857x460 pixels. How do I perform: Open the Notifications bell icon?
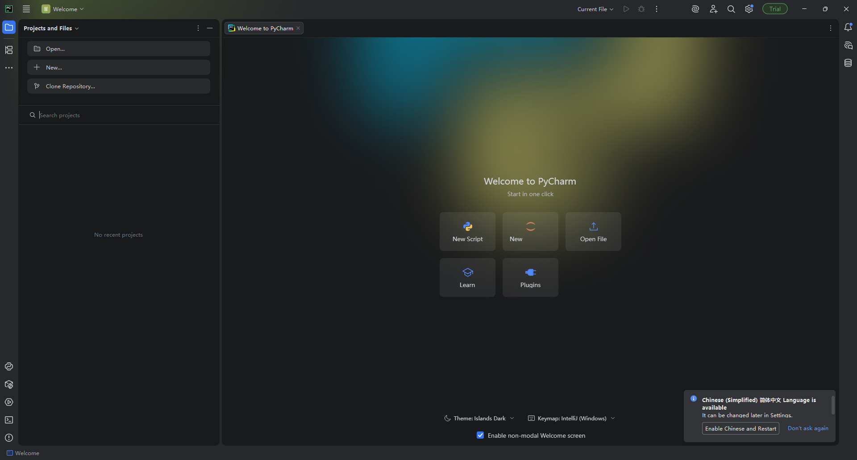click(848, 28)
